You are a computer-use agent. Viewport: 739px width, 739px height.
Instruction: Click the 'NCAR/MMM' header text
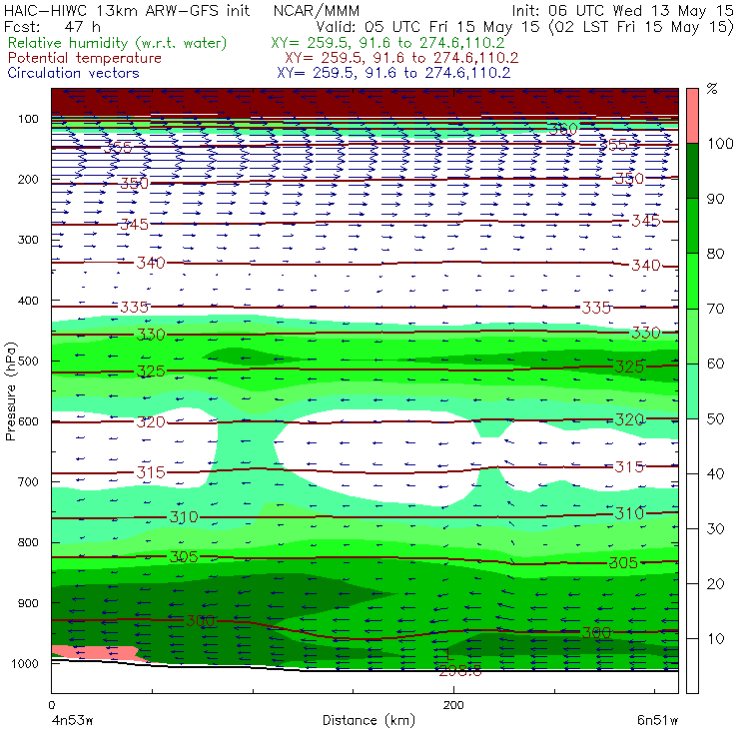click(x=317, y=10)
